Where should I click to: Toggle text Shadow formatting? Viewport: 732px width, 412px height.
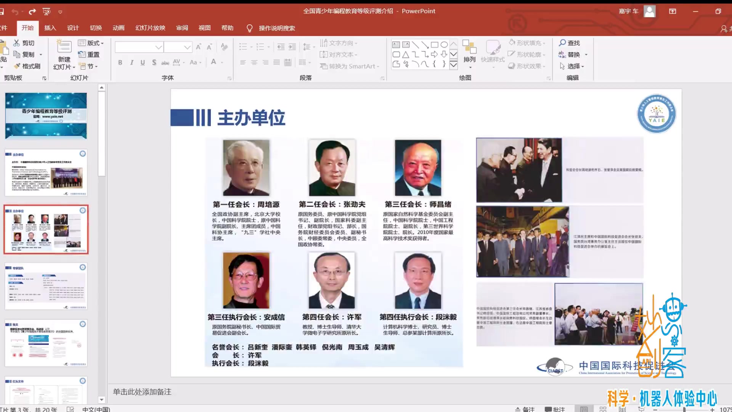(x=154, y=63)
